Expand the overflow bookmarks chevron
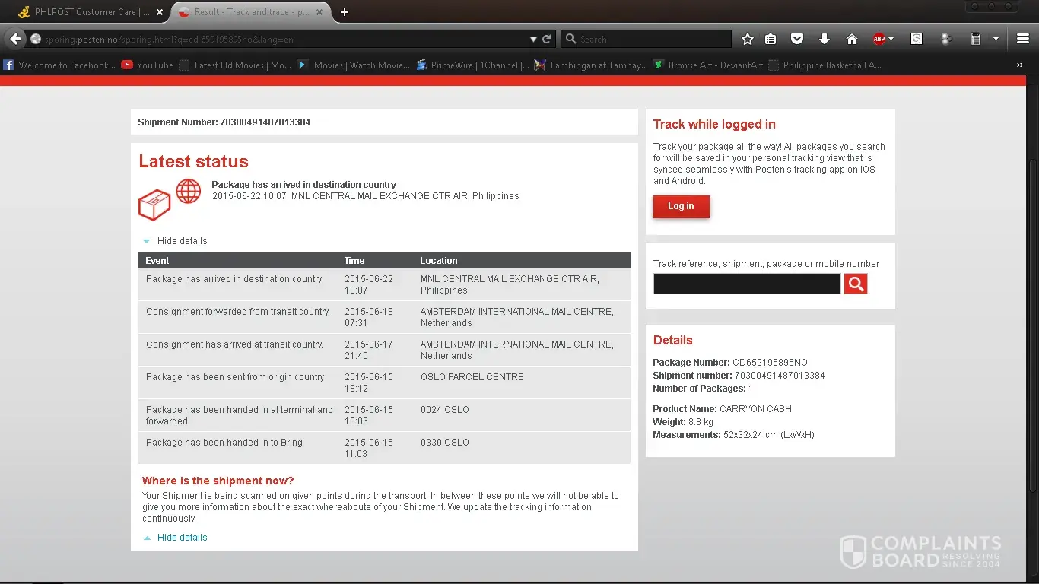Screen dimensions: 1039x584 tap(1020, 65)
